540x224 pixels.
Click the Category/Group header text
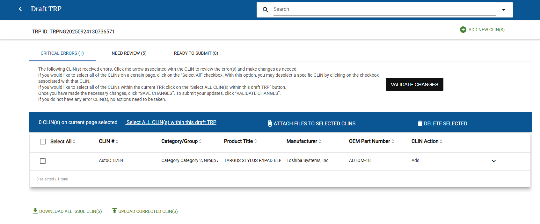(x=179, y=141)
